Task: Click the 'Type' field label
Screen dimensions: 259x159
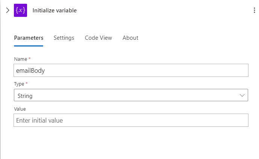Action: pyautogui.click(x=19, y=84)
